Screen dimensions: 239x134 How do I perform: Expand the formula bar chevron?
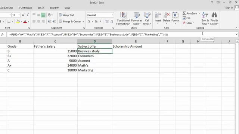pos(236,34)
